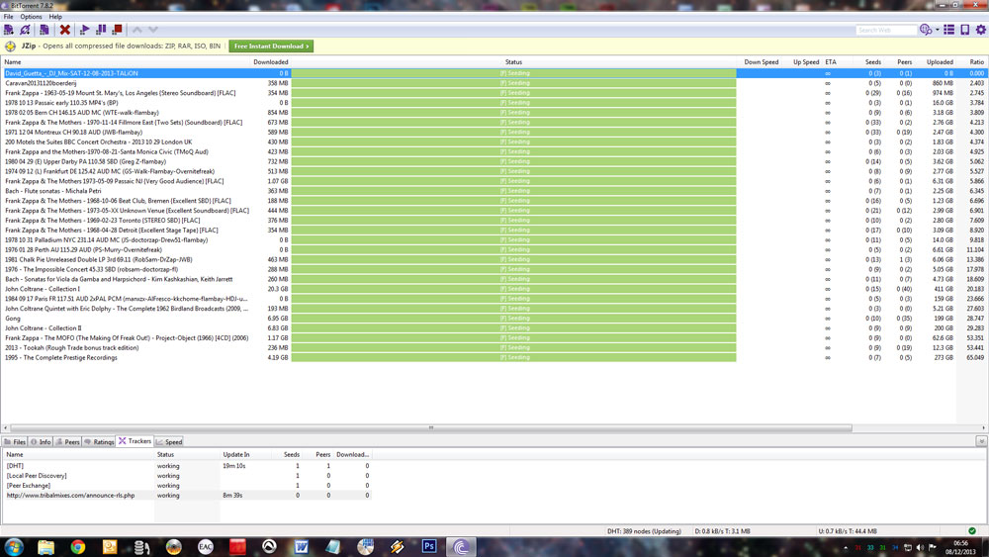This screenshot has width=989, height=557.
Task: Click Add Torrent from URL link icon
Action: (26, 30)
